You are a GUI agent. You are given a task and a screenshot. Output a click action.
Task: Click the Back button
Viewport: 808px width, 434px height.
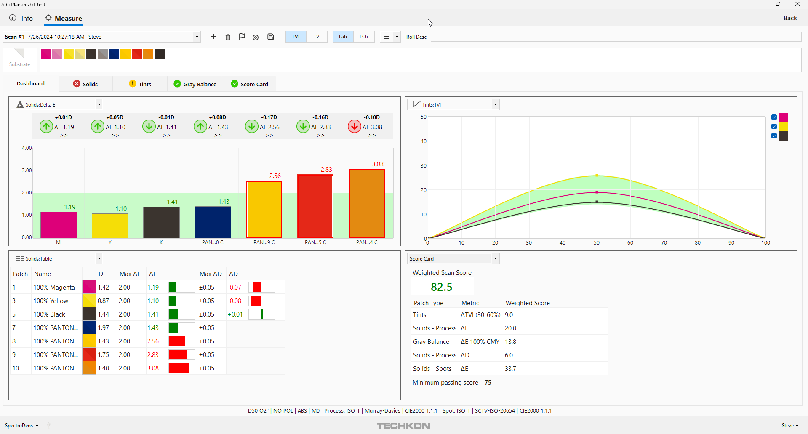(790, 18)
